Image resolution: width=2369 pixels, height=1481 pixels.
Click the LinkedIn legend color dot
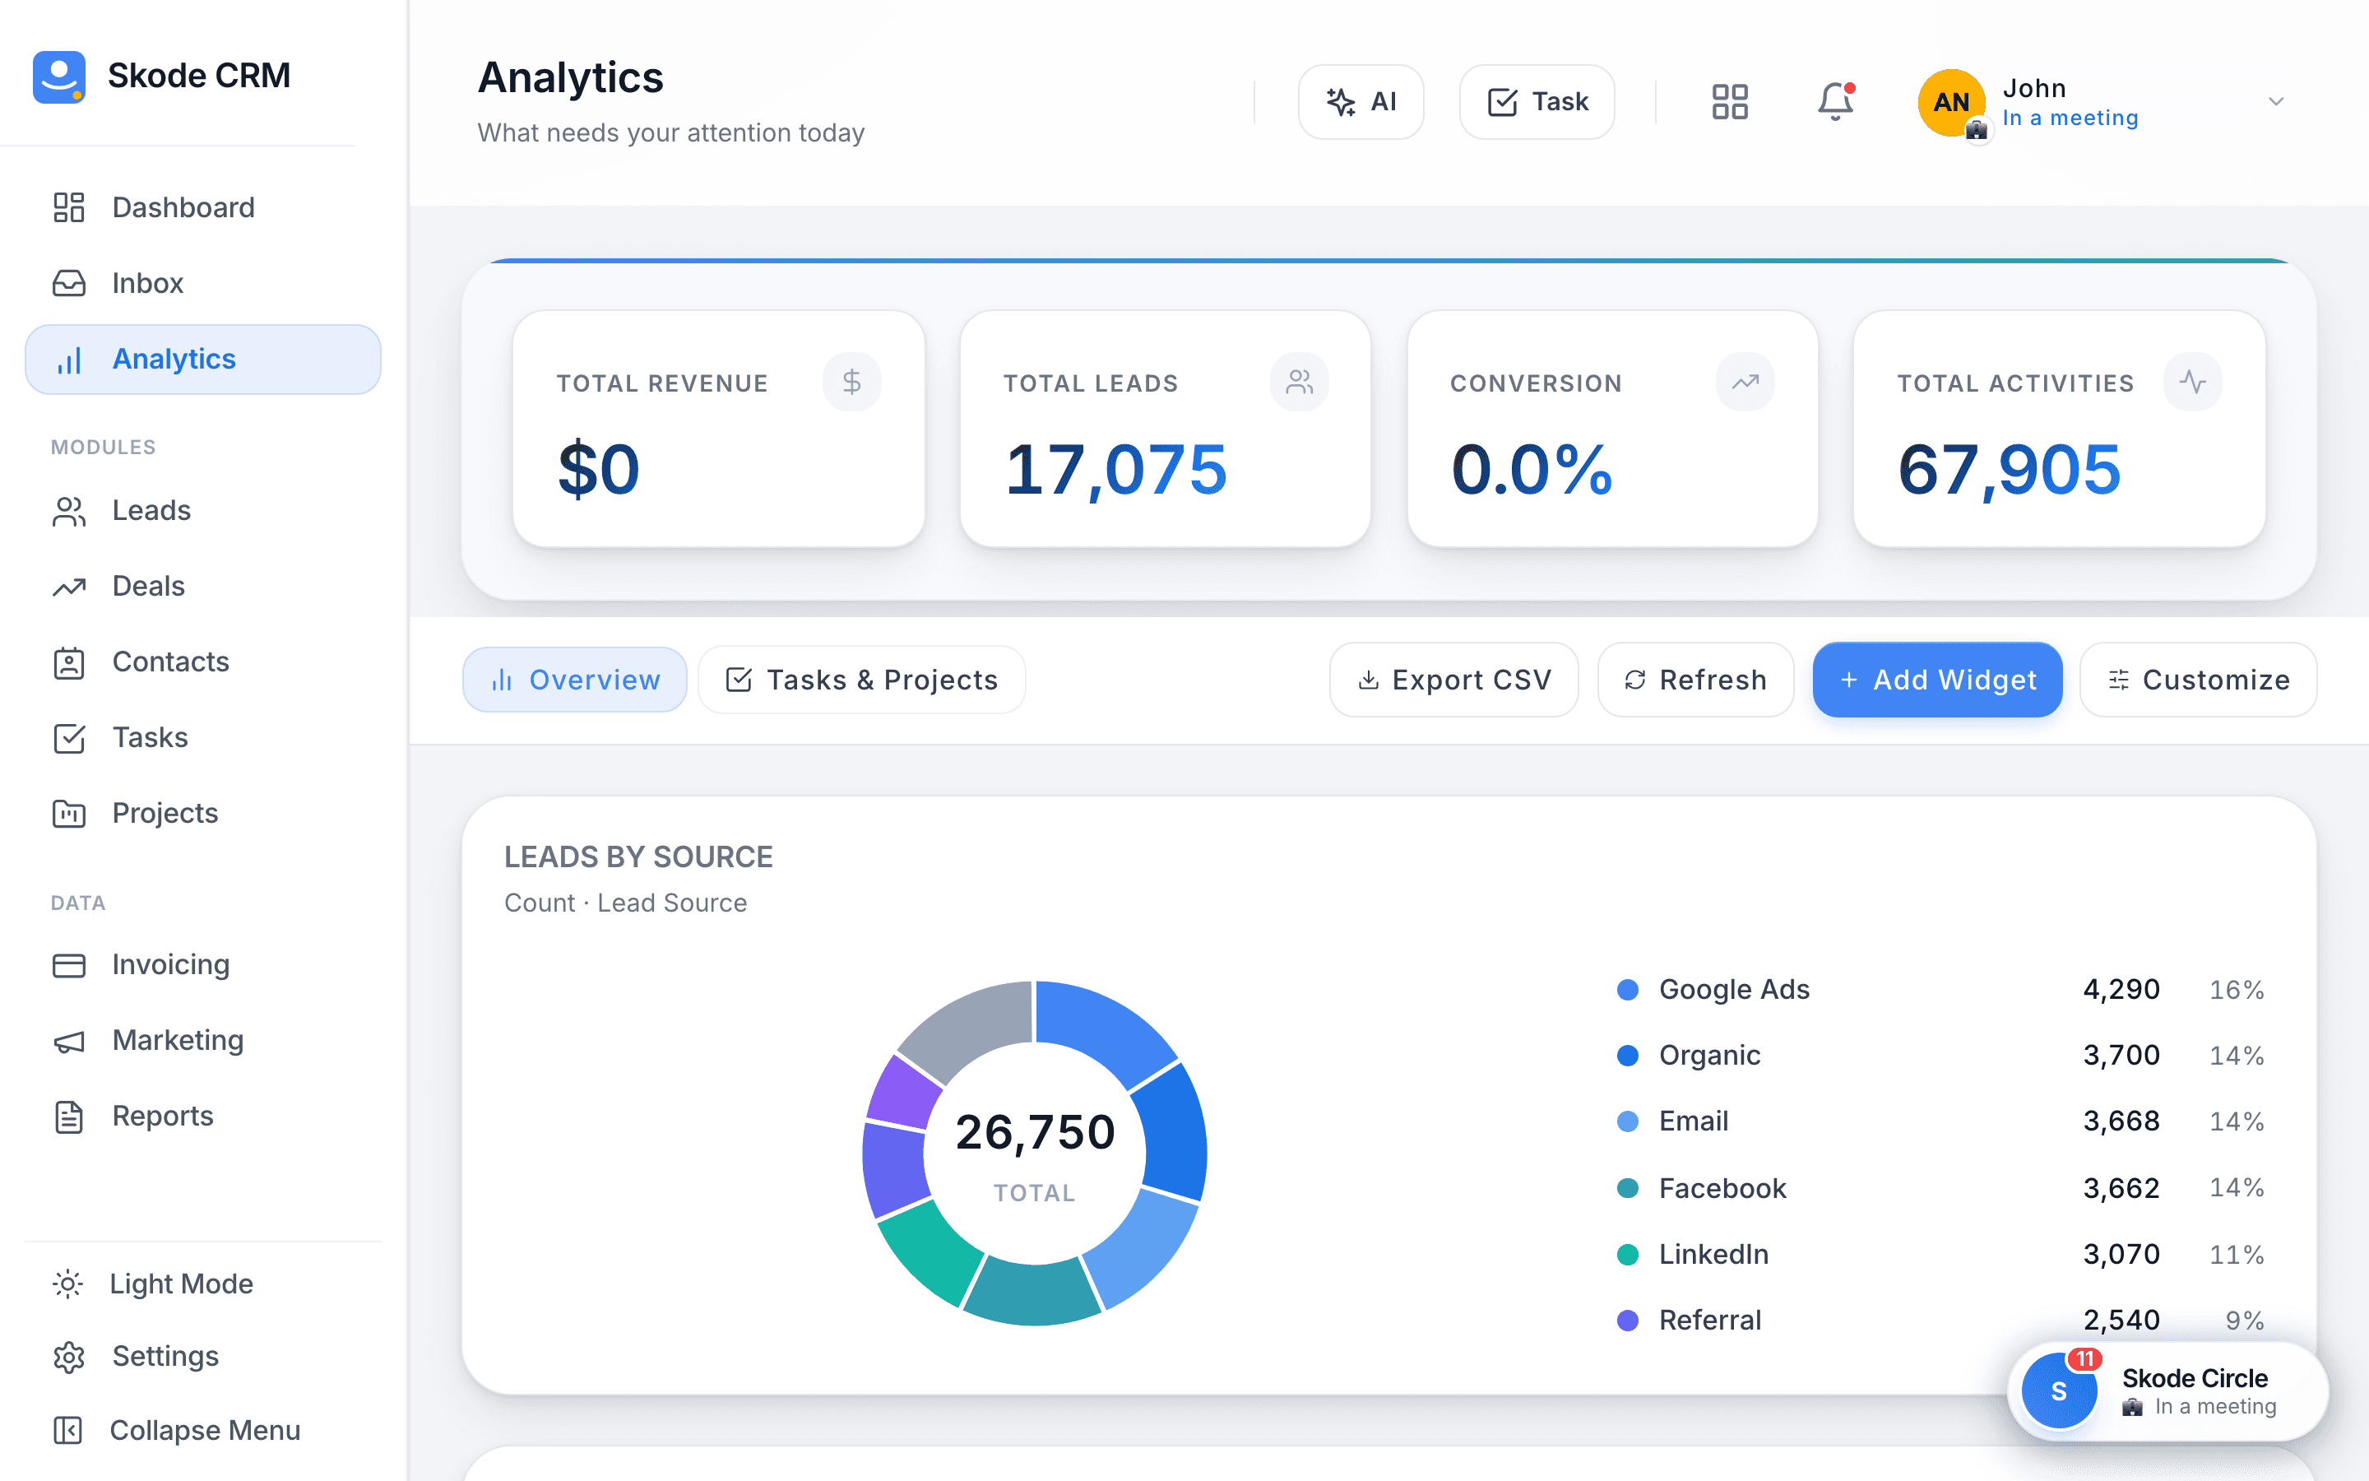coord(1628,1254)
